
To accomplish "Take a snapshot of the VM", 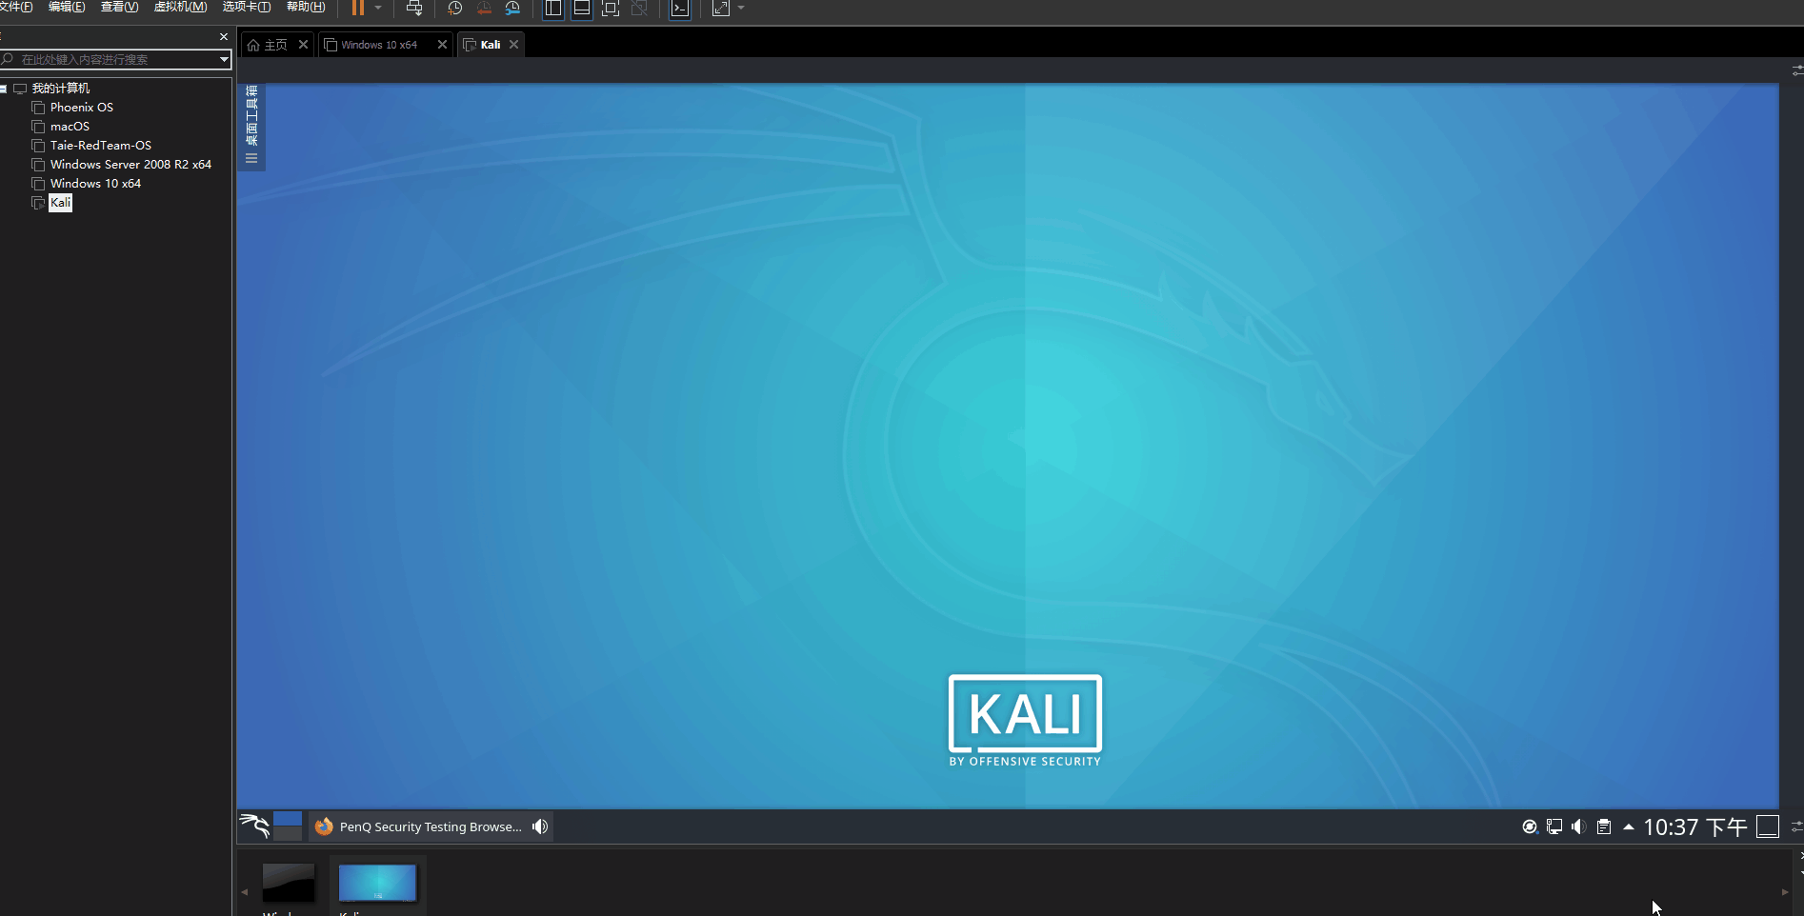I will click(x=454, y=8).
